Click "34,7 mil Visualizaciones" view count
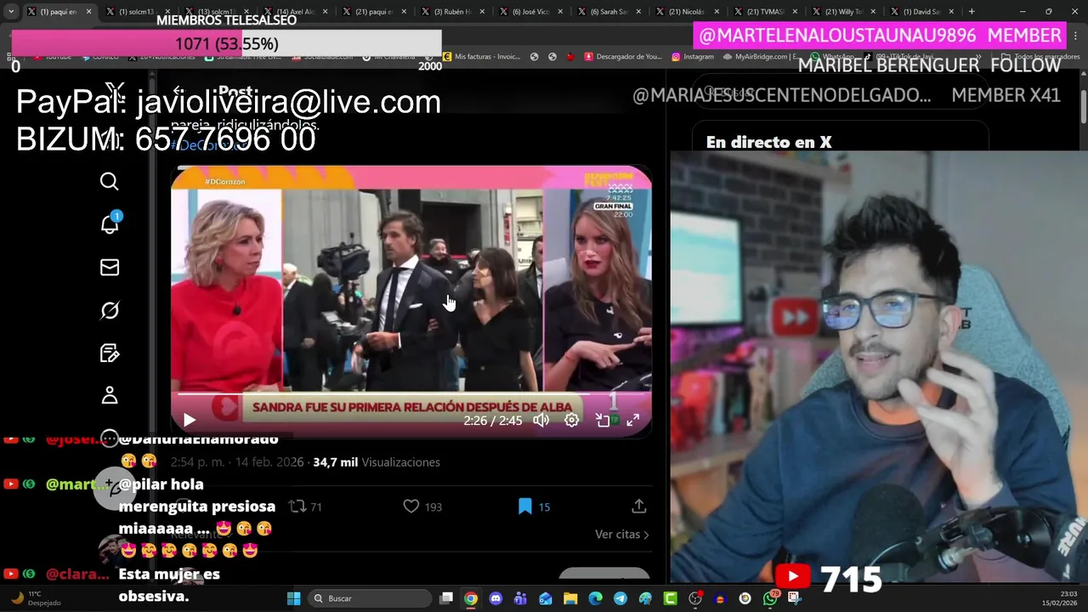The height and width of the screenshot is (612, 1088). (x=377, y=462)
